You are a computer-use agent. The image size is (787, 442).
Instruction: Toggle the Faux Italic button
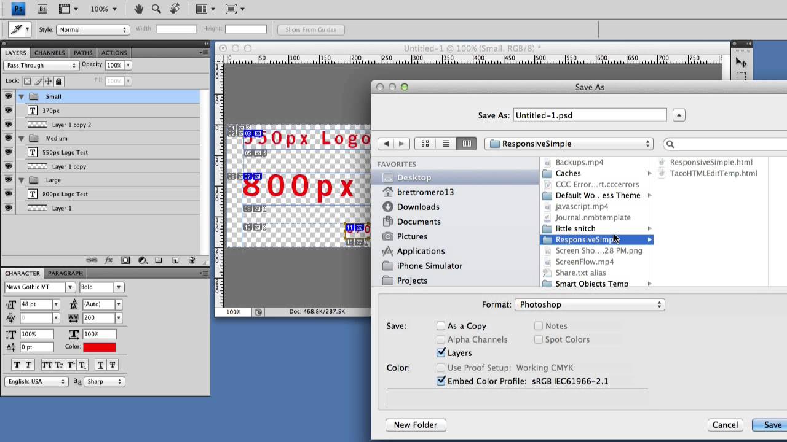click(28, 365)
